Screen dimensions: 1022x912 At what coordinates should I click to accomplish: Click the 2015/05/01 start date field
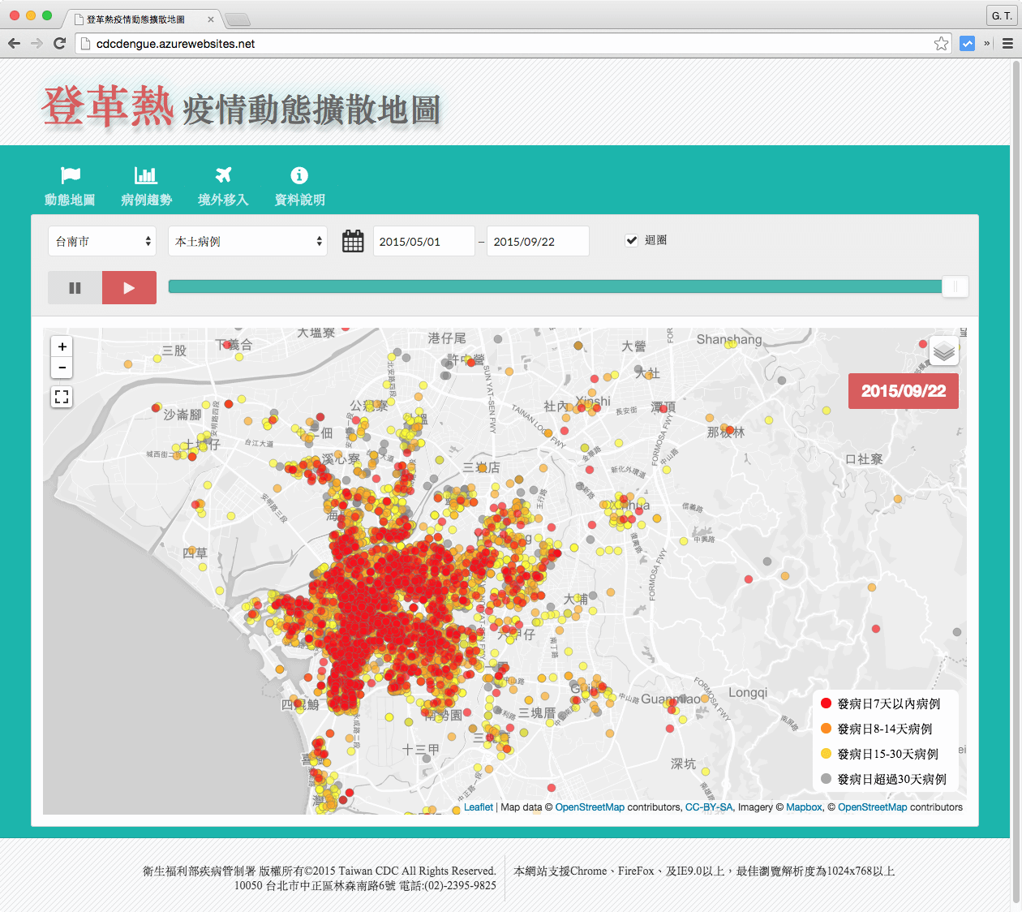423,241
